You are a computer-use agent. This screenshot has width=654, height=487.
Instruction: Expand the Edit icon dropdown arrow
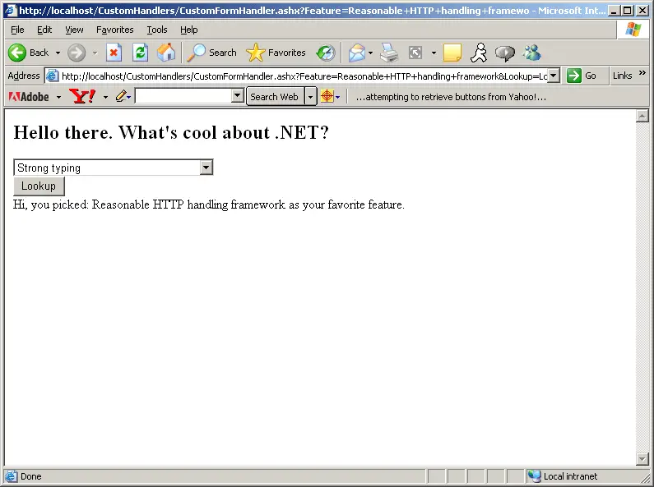[434, 53]
